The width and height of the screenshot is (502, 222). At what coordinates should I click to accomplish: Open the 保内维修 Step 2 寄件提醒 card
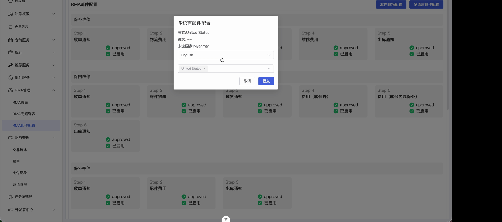181,102
